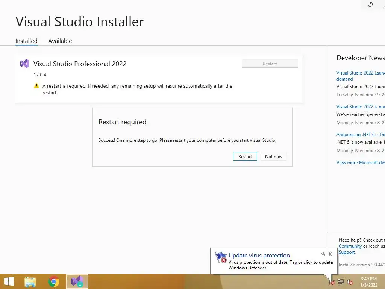Select Visual Studio Installer taskbar icon

pos(77,281)
